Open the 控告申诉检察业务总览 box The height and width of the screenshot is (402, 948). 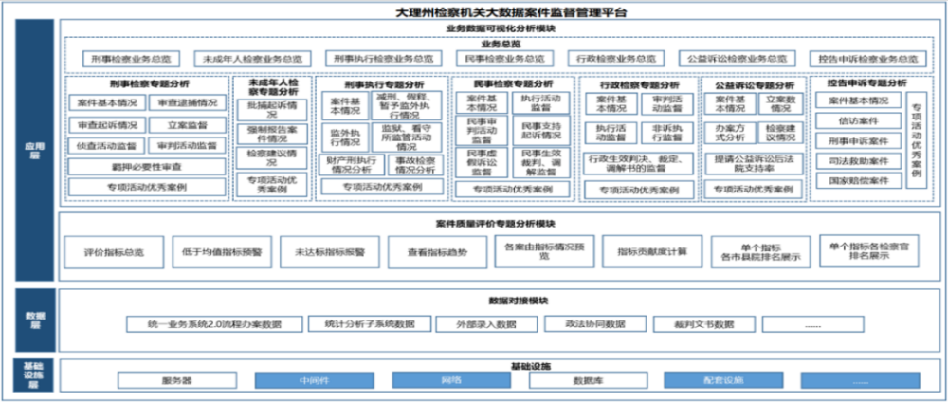(x=865, y=59)
